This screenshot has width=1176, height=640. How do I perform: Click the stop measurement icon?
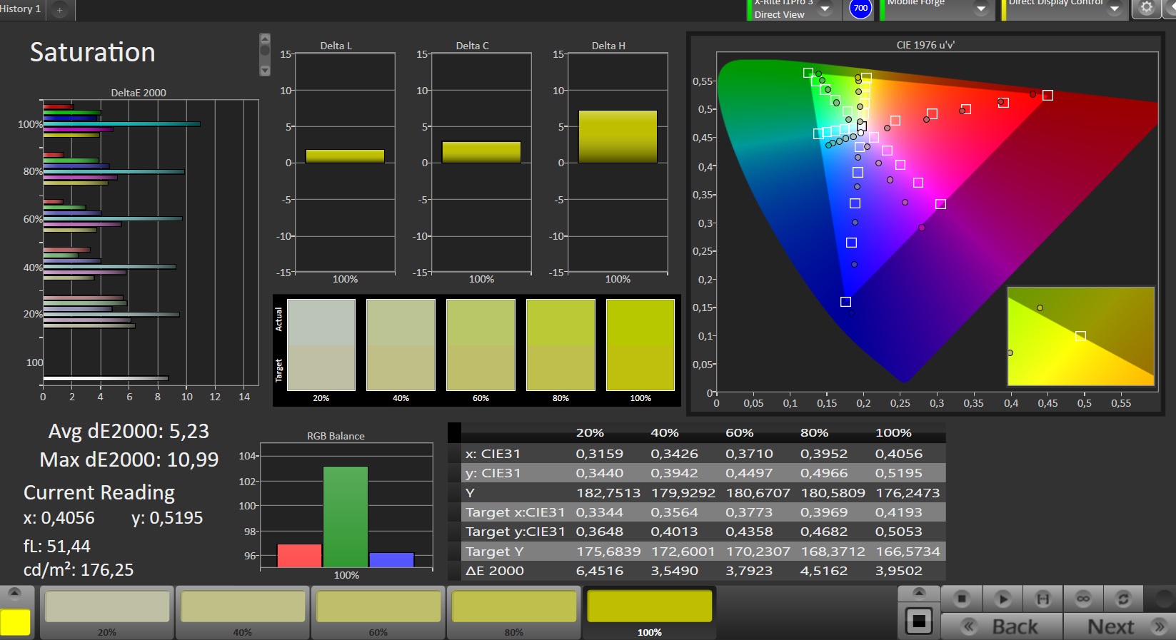click(961, 599)
